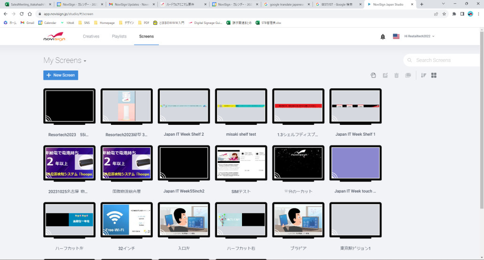Select the Japan IT Week Shelf 2 screen

point(184,106)
